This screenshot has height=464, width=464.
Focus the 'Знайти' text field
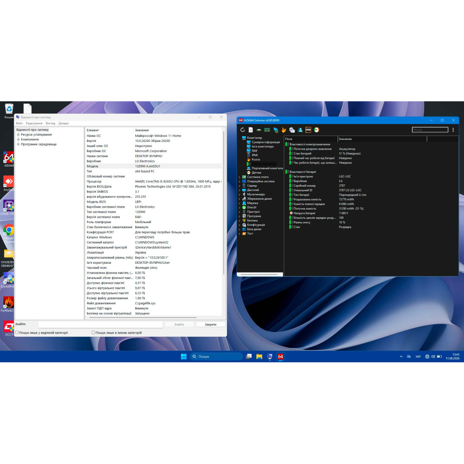click(101, 324)
